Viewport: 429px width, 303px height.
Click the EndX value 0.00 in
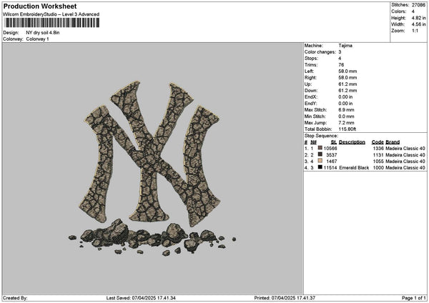click(x=345, y=97)
